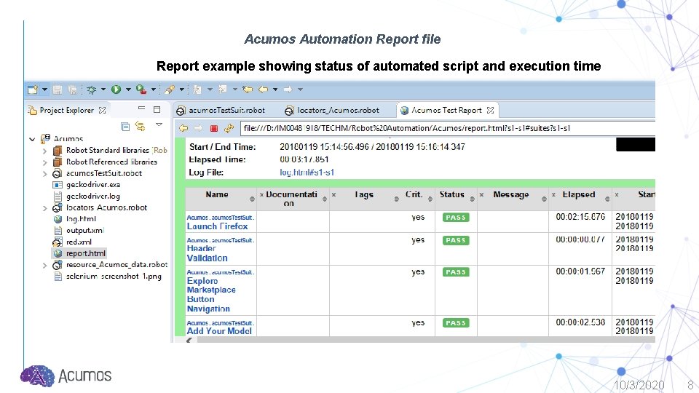699x393 pixels.
Task: Select geckodriver.log file
Action: (92, 196)
